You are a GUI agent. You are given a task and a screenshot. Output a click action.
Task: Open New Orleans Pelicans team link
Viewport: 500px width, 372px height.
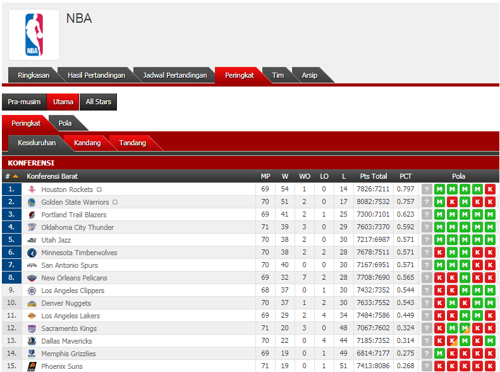[x=75, y=278]
